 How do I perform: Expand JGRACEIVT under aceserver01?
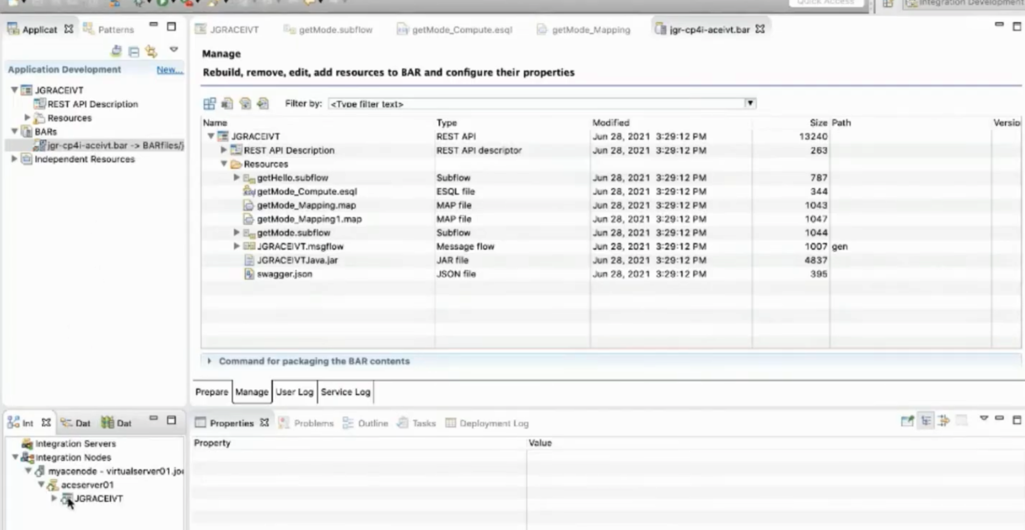(54, 498)
